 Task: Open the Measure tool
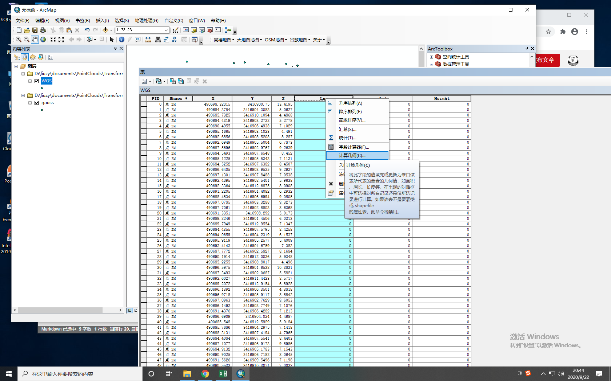(x=148, y=39)
